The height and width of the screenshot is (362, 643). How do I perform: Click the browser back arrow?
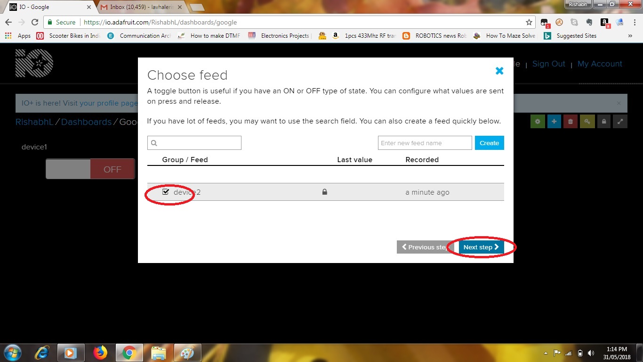click(8, 22)
